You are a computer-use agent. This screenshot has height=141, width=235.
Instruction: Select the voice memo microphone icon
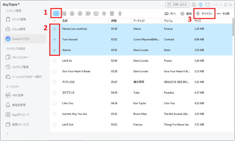(120, 14)
